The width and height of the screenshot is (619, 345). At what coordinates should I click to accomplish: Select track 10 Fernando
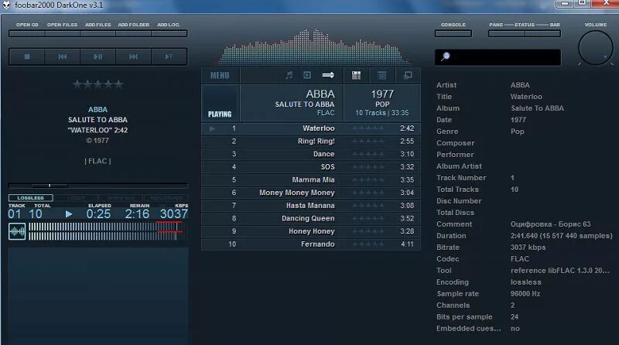311,244
